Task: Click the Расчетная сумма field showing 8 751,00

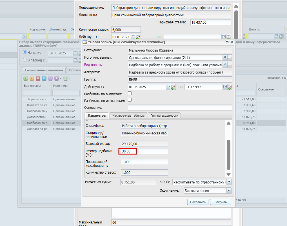Action: pos(139,182)
